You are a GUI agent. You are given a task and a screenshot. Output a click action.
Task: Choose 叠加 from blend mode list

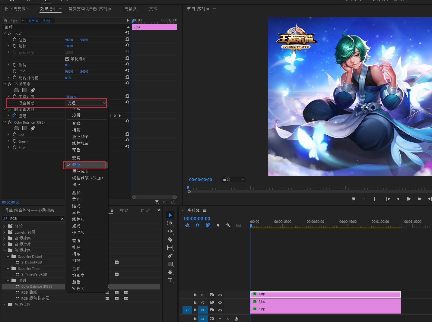coord(76,193)
